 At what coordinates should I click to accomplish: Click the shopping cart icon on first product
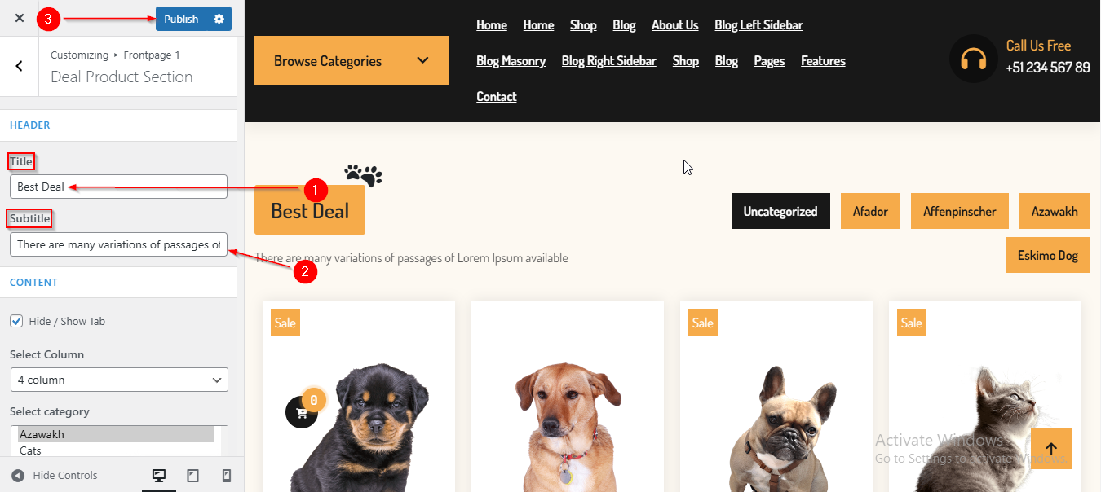click(302, 411)
